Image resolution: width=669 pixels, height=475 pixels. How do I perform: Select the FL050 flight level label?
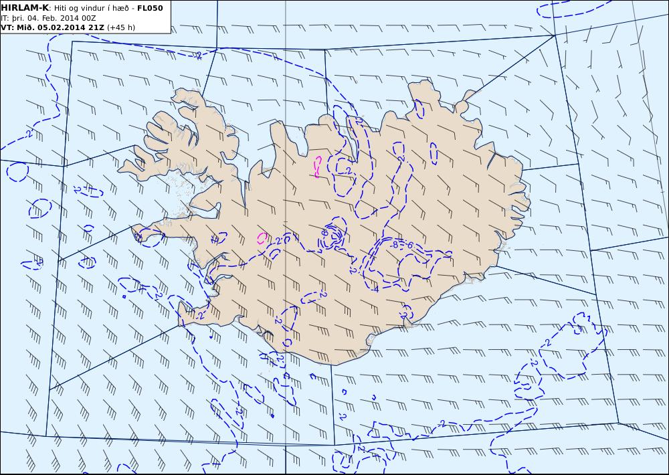click(x=150, y=7)
